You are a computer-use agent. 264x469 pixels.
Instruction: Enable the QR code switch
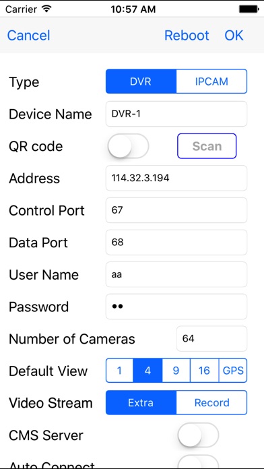pyautogui.click(x=128, y=146)
